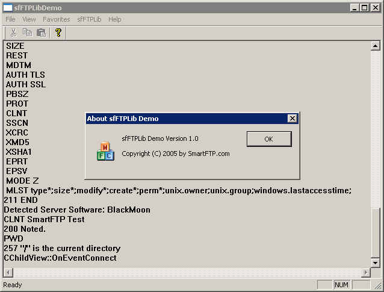Click the yellow question mark About icon
384x292 pixels.
click(58, 33)
